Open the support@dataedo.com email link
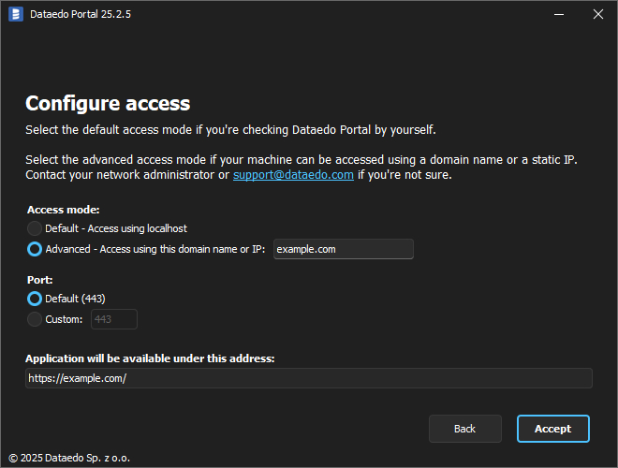This screenshot has width=618, height=468. click(293, 175)
